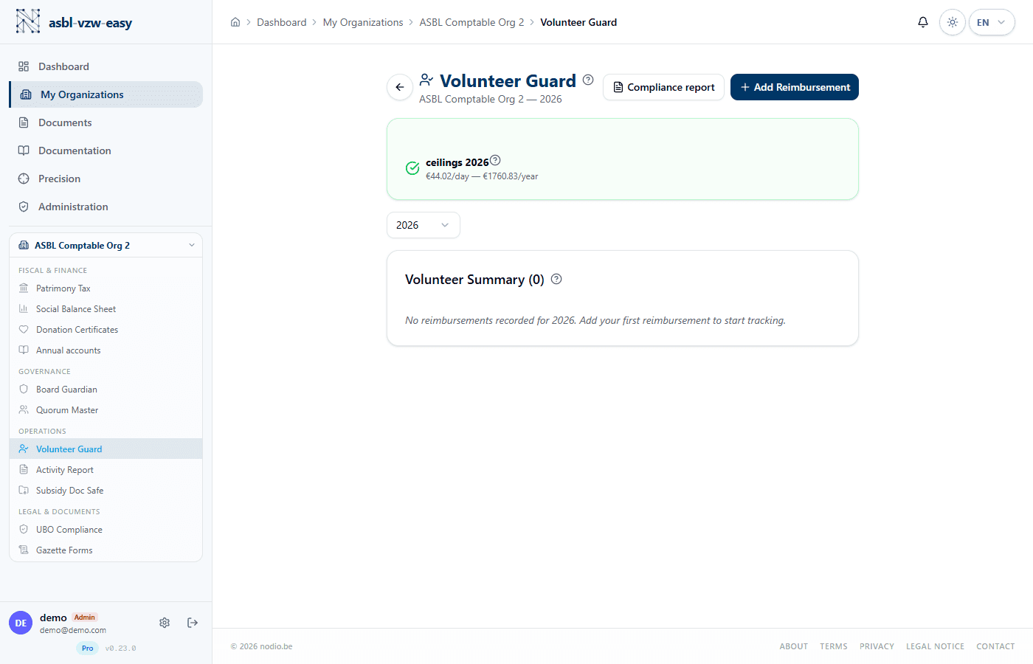
Task: Open Donation Certificates
Action: coord(106,330)
